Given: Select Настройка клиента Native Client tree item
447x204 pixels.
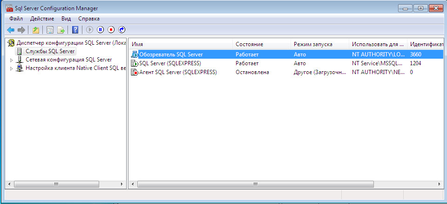Looking at the screenshot, I should coord(75,68).
